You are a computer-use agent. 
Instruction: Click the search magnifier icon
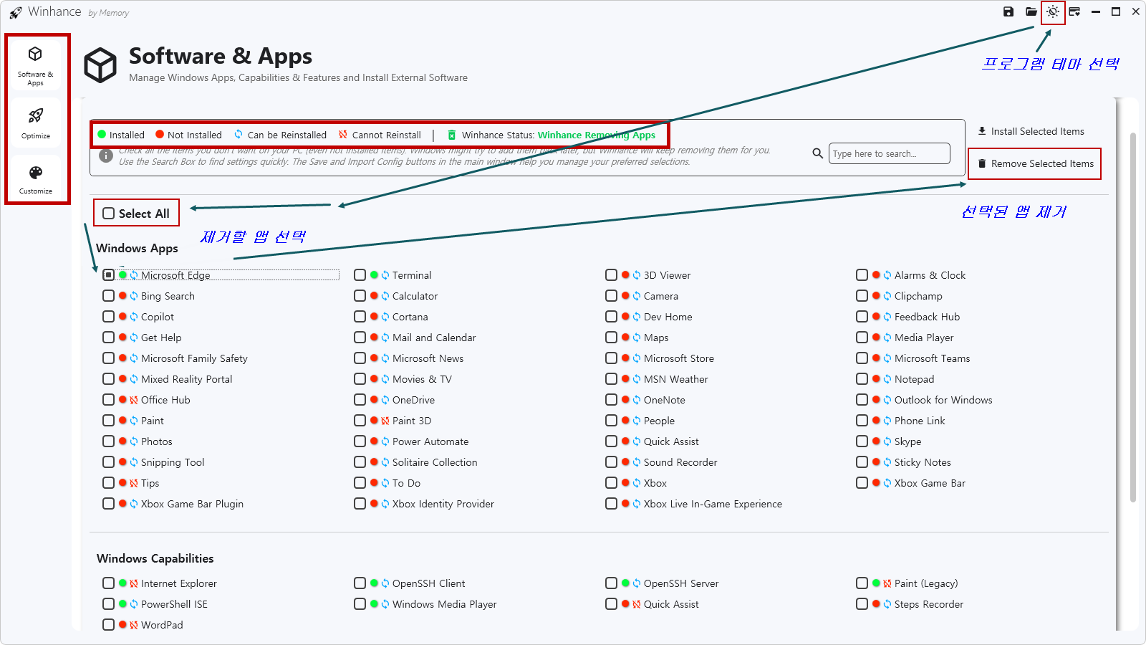click(817, 153)
